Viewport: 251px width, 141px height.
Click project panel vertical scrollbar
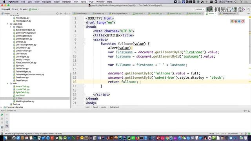tap(71, 90)
